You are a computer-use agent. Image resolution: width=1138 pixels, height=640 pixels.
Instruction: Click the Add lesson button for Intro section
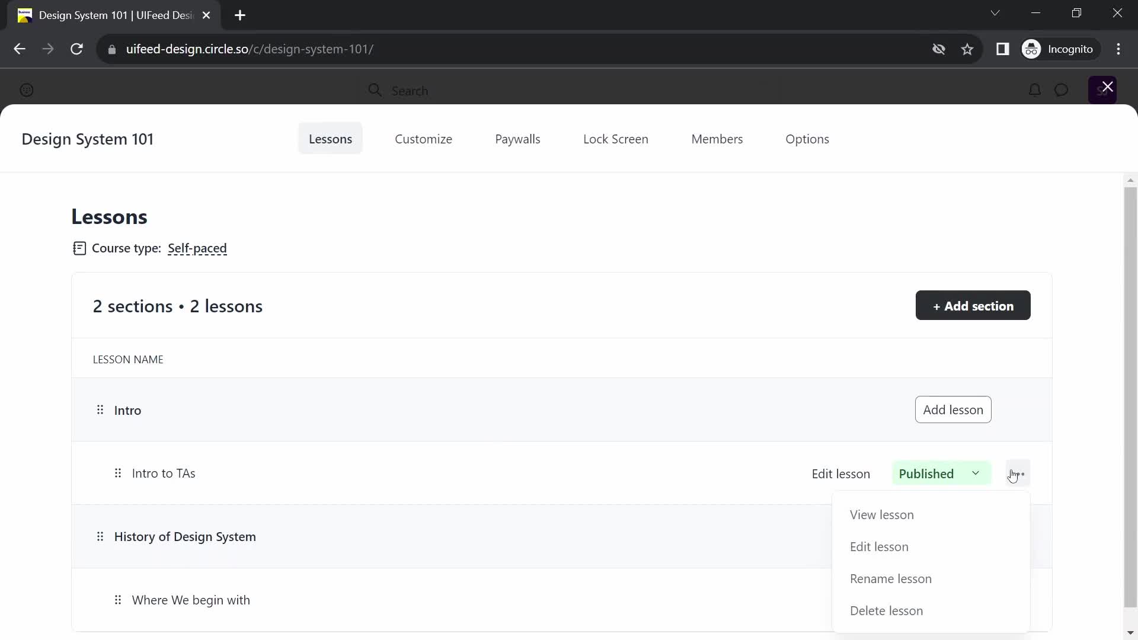[x=954, y=409]
